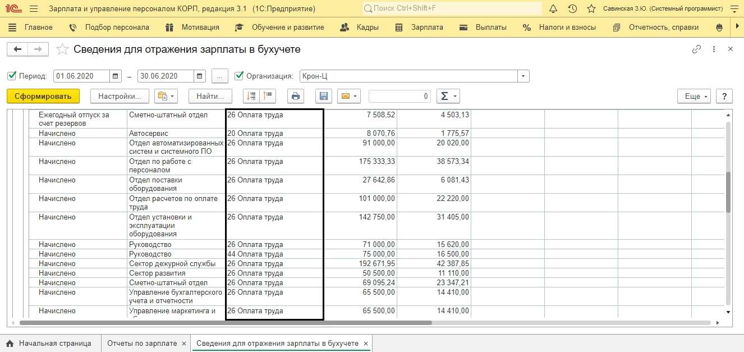Viewport: 744px width, 352px height.
Task: Click the print report icon
Action: pos(296,97)
